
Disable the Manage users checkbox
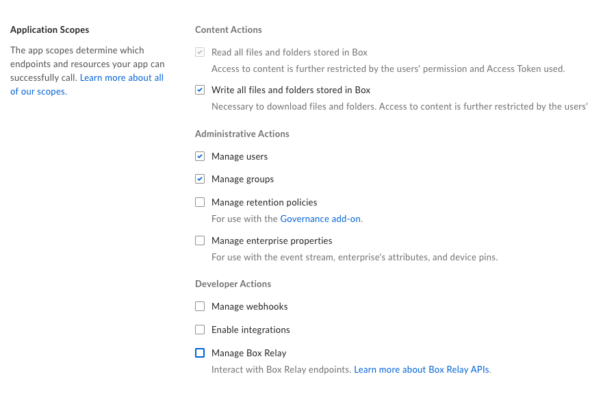[200, 156]
